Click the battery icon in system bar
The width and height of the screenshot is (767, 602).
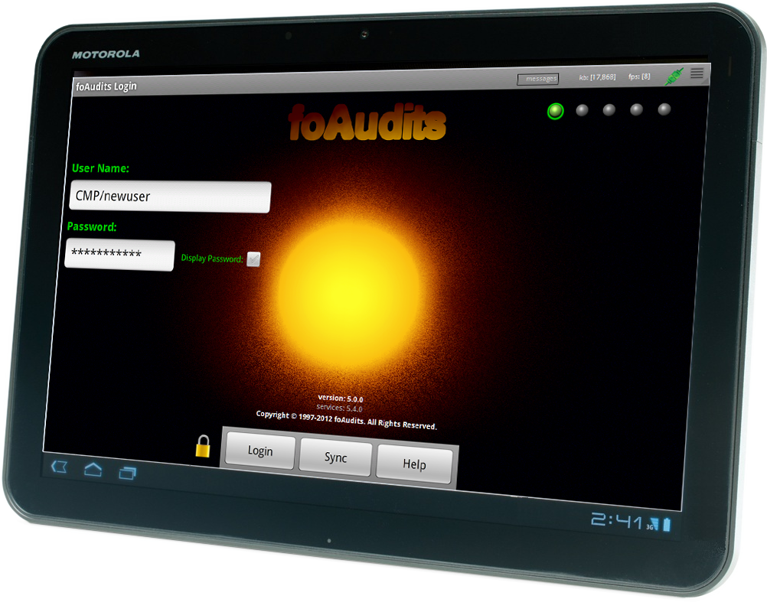point(667,525)
